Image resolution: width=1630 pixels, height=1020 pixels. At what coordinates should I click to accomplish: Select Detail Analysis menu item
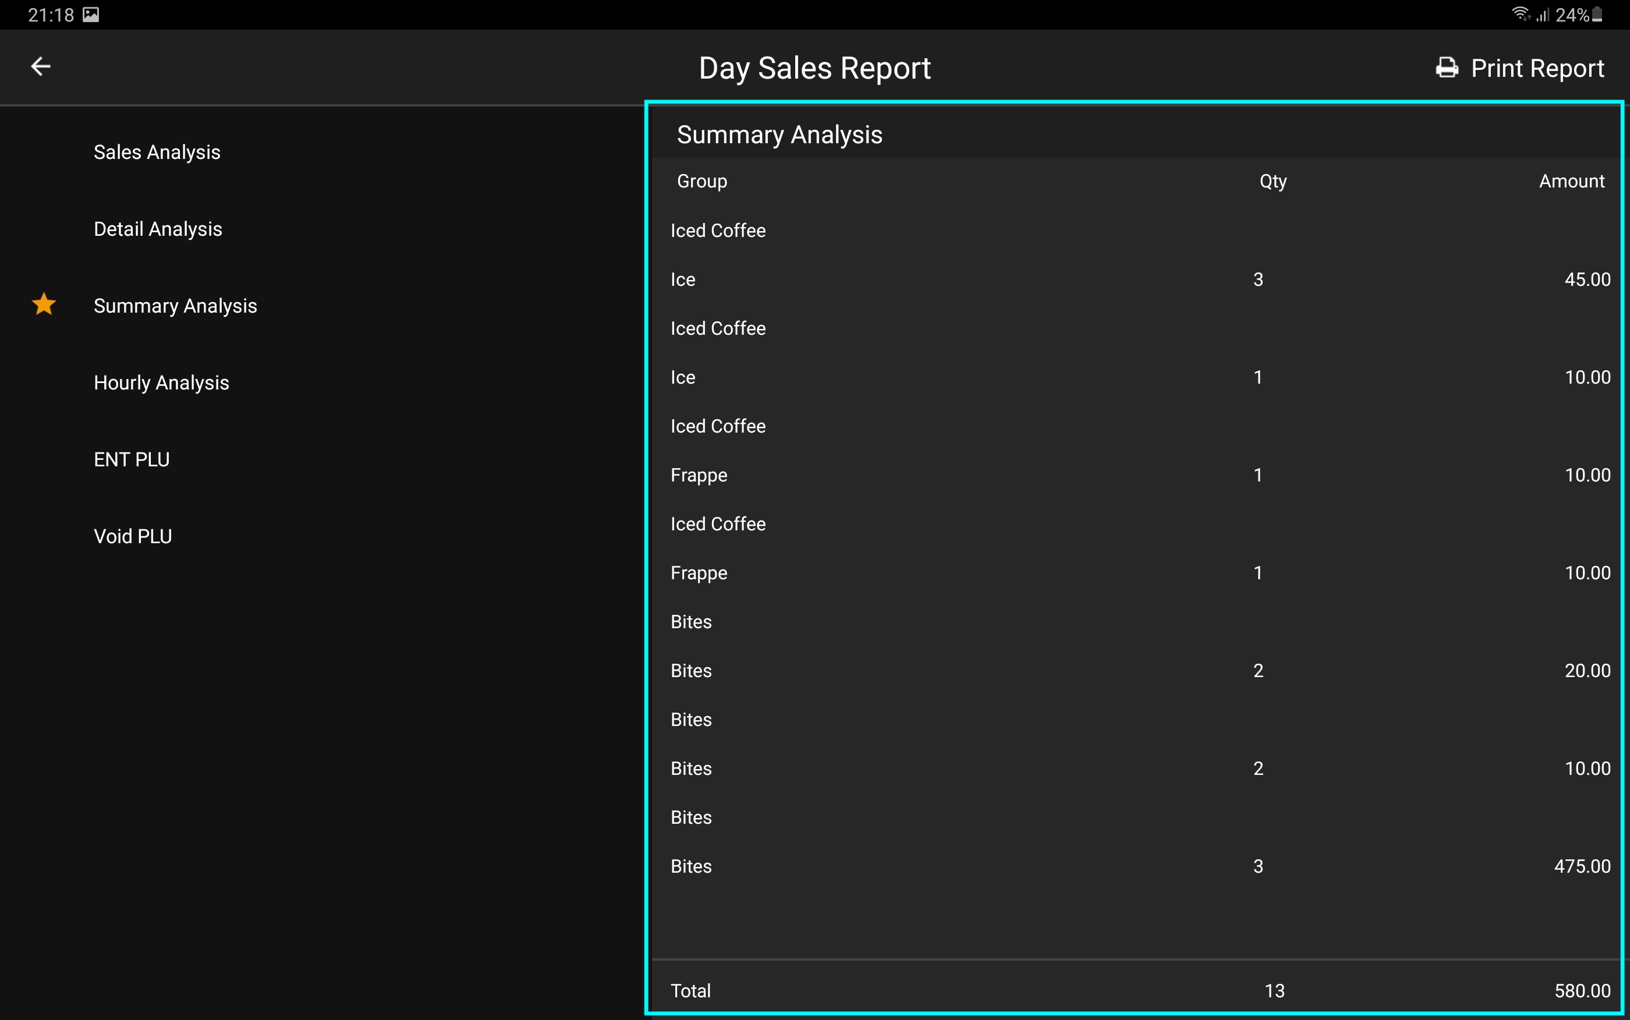[x=158, y=229]
